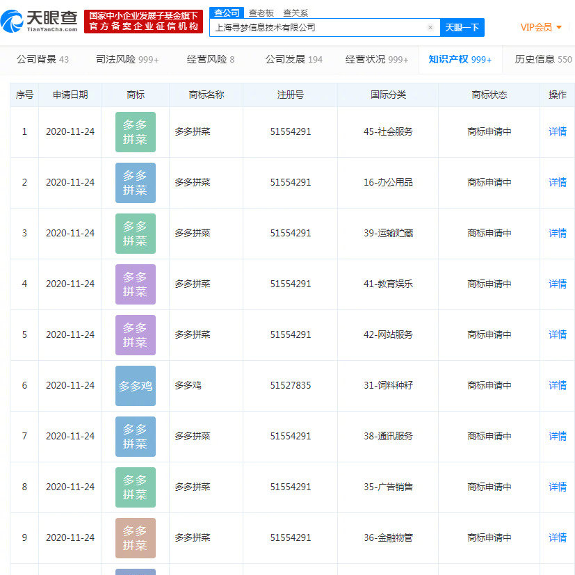
Task: Open 详情 for 39-运输贮藏 row
Action: (558, 233)
